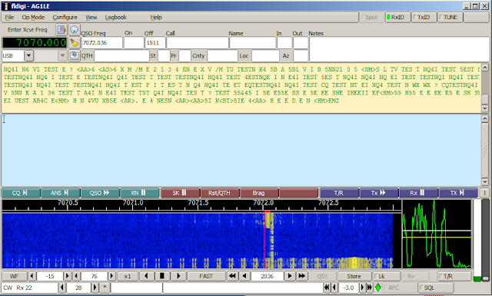The width and height of the screenshot is (492, 296).
Task: Click the Rx pause macro button
Action: (x=418, y=193)
